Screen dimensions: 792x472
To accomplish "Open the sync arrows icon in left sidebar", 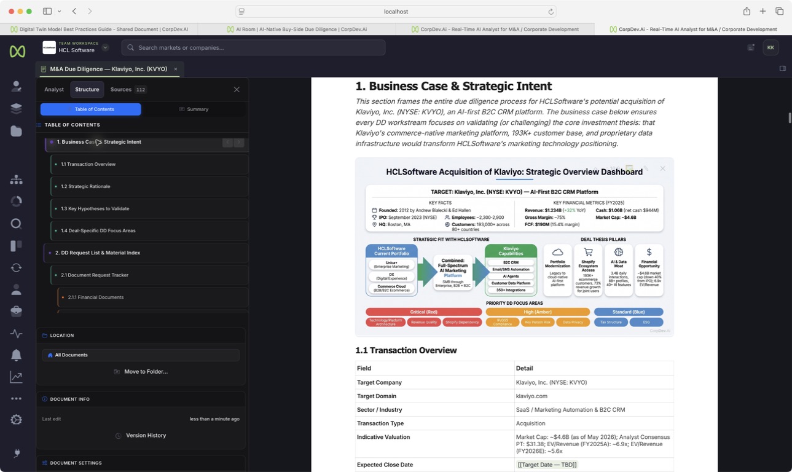I will [x=17, y=267].
